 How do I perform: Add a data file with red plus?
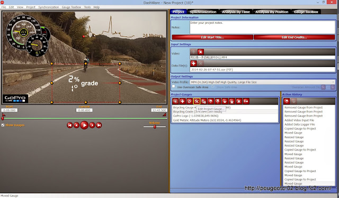193,63
